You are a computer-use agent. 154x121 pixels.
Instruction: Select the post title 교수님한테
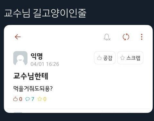coord(31,76)
